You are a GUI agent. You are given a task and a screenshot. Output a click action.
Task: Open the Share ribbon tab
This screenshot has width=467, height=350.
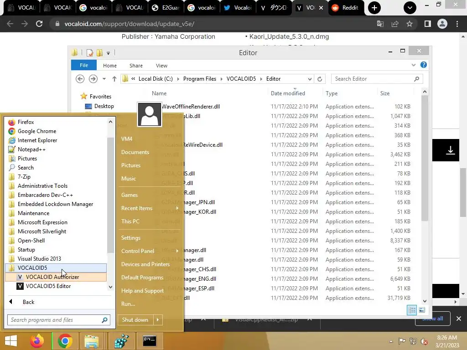click(x=136, y=66)
